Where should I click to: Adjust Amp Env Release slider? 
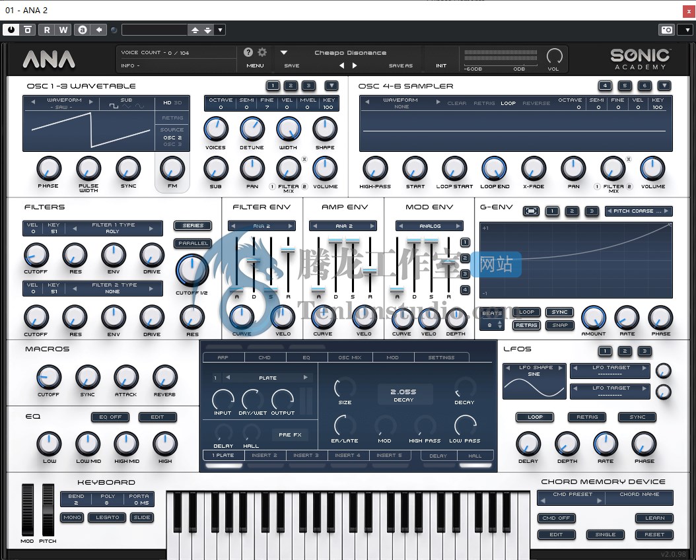(x=370, y=270)
